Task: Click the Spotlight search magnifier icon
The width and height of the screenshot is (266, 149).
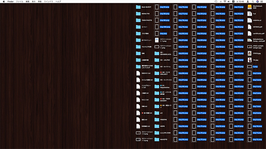Action: [x=253, y=2]
